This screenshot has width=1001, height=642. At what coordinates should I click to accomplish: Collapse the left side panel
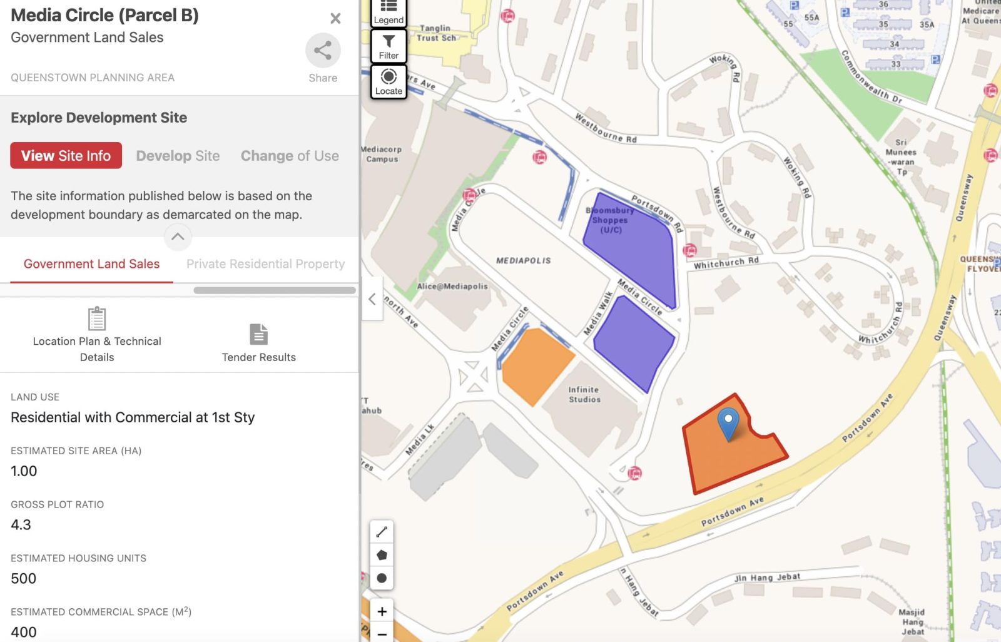click(372, 299)
